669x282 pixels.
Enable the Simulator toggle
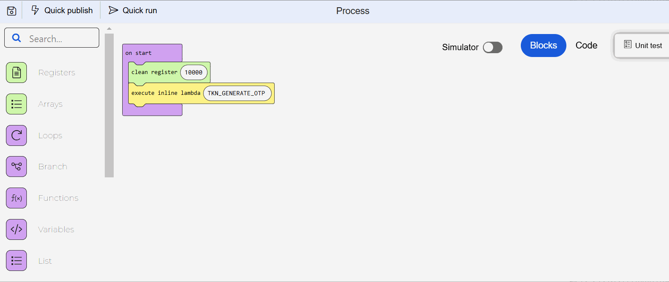coord(493,47)
